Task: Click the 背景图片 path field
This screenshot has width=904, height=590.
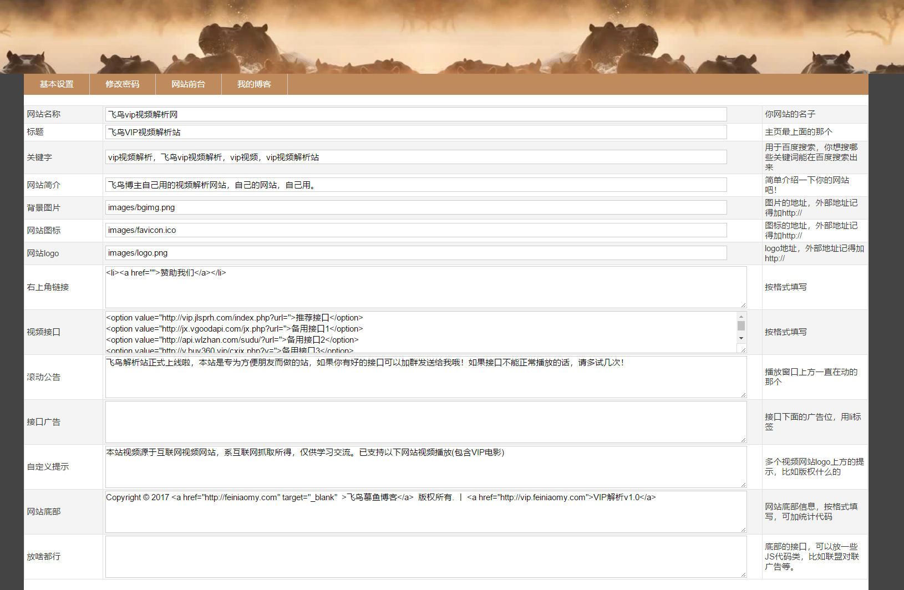Action: point(416,207)
